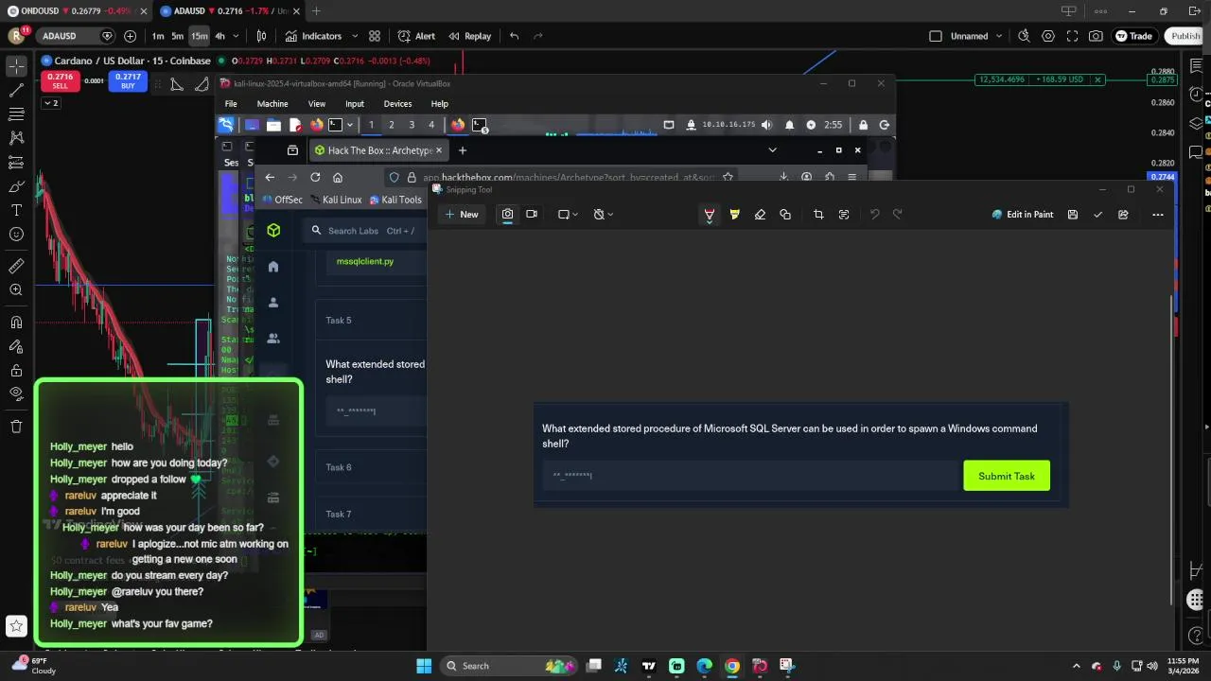Select Snipping Tool ballpoint pen

pos(710,215)
